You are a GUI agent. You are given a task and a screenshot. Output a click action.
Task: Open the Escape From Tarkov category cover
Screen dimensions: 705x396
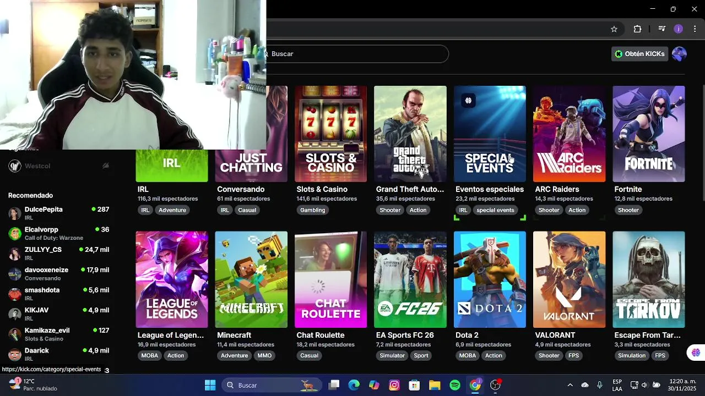coord(649,279)
